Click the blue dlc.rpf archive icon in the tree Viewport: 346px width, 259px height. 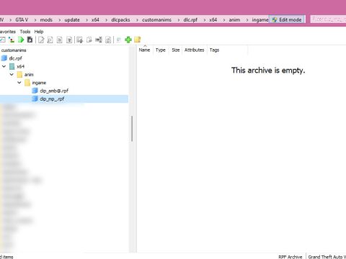[x=4, y=58]
